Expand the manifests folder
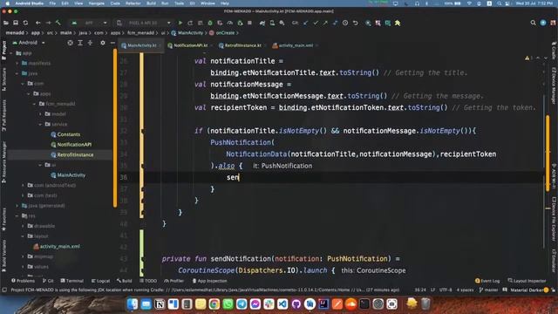The image size is (558, 314). (17, 63)
